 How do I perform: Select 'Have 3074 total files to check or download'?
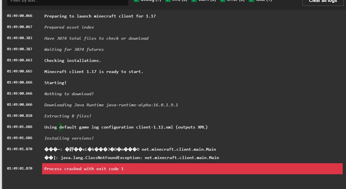(x=96, y=38)
